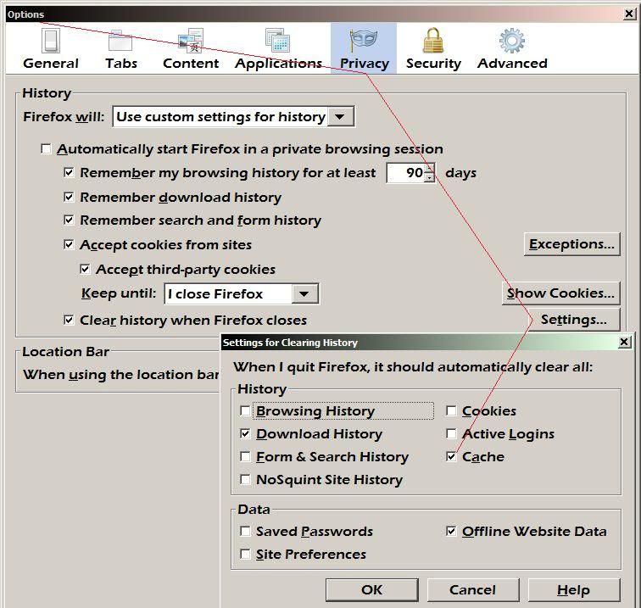
Task: Check Site Preferences in Data section
Action: (x=245, y=554)
